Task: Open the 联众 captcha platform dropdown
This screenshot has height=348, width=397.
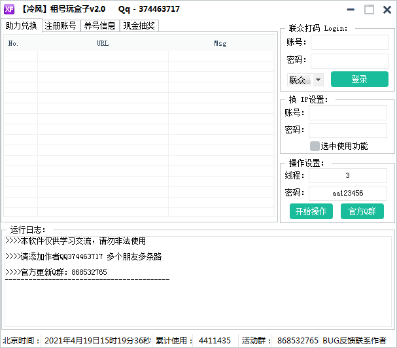Action: (319, 80)
